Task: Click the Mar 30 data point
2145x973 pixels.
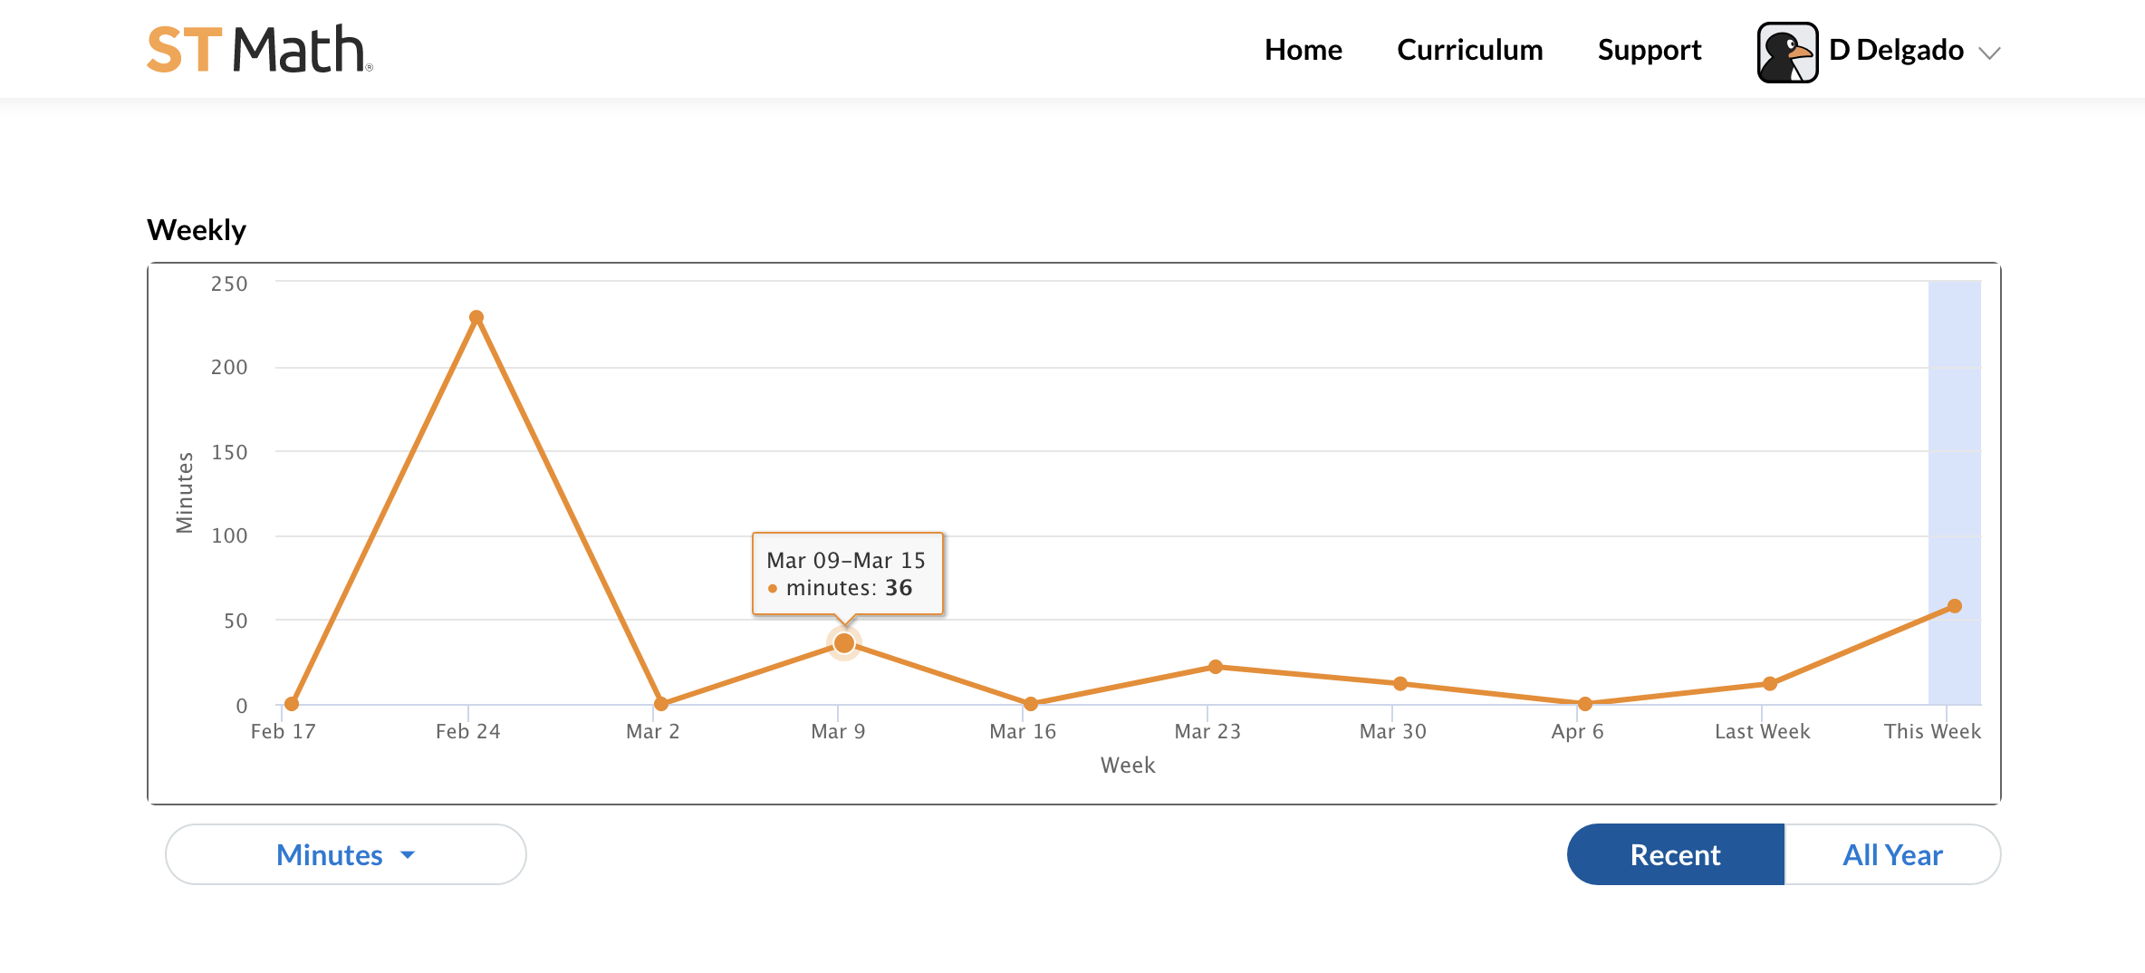Action: 1400,684
